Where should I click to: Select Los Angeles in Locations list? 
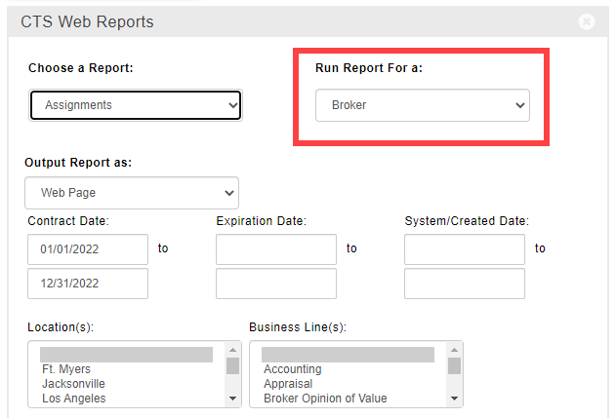point(127,398)
